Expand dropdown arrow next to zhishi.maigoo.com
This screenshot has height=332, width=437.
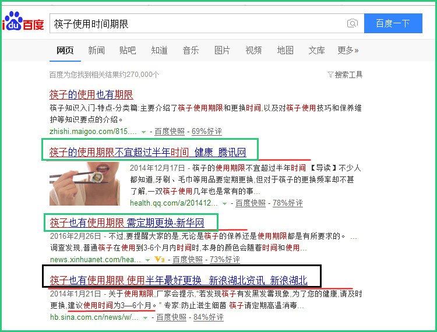click(x=143, y=132)
